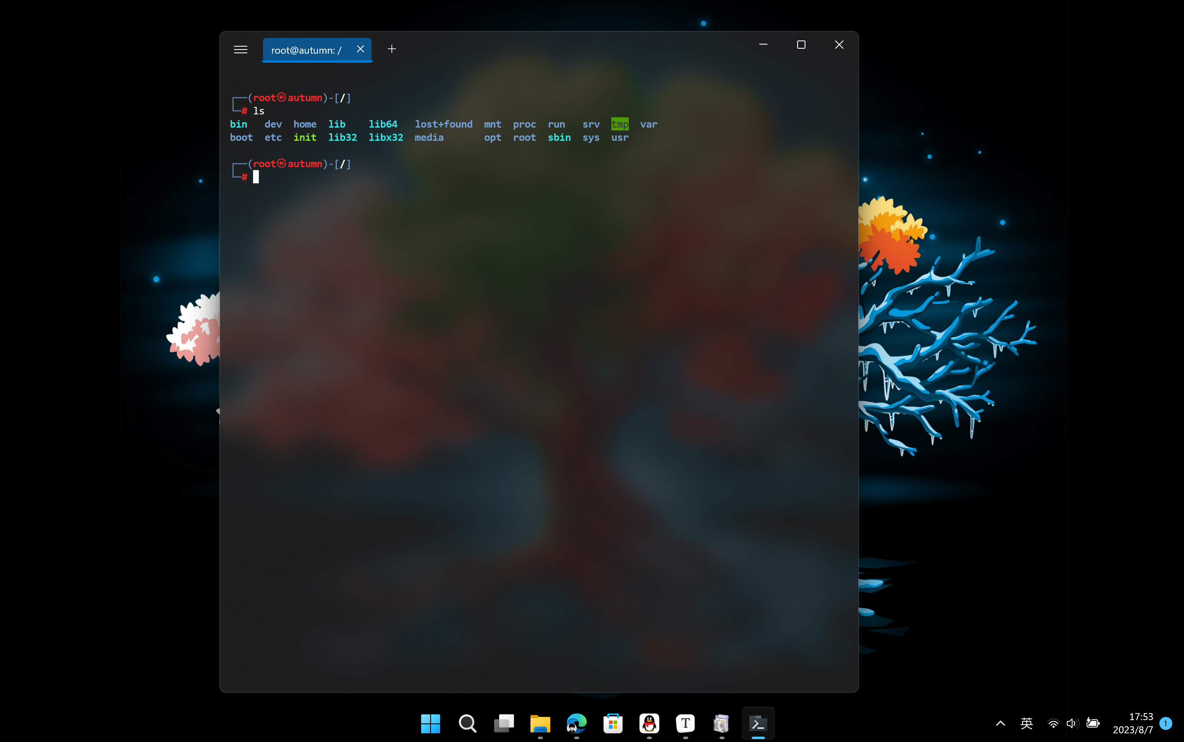Expand hidden system tray icons
The width and height of the screenshot is (1184, 742).
pyautogui.click(x=1000, y=723)
